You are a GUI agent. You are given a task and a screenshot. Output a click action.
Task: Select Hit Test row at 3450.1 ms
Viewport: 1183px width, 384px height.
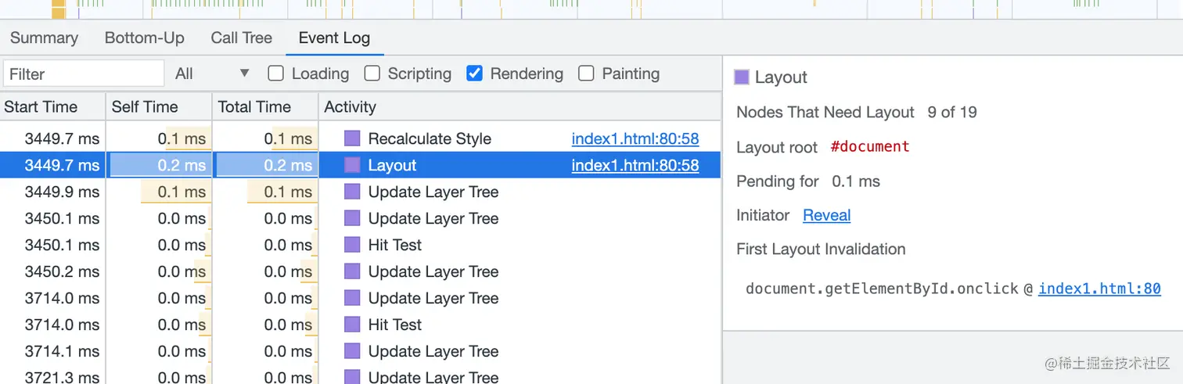[360, 245]
